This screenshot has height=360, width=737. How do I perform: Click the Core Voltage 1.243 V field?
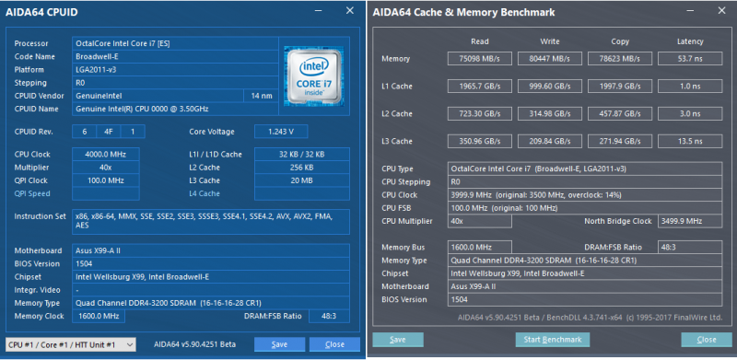point(281,132)
